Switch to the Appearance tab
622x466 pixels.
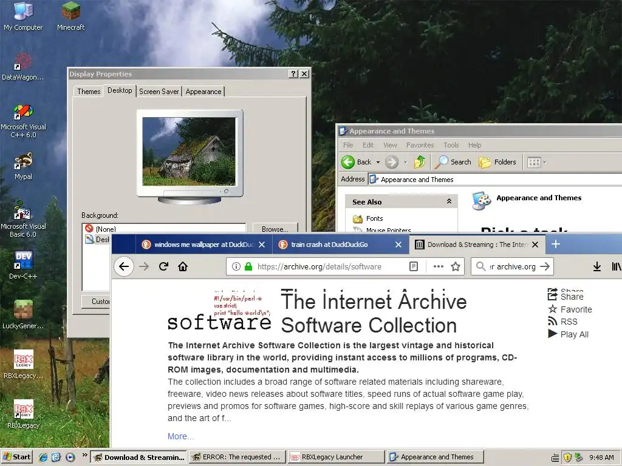coord(203,92)
